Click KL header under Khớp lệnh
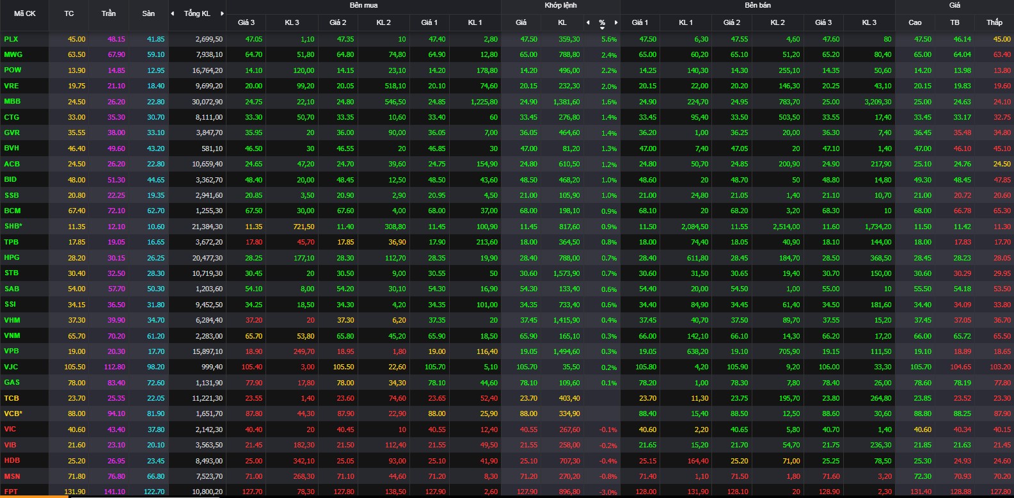The image size is (1014, 498). tap(562, 22)
